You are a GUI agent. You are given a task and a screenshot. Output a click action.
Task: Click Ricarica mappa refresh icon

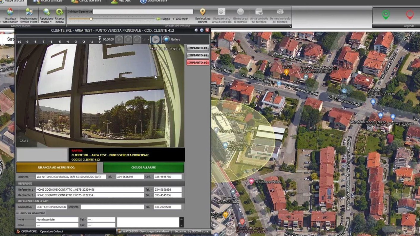pyautogui.click(x=59, y=12)
